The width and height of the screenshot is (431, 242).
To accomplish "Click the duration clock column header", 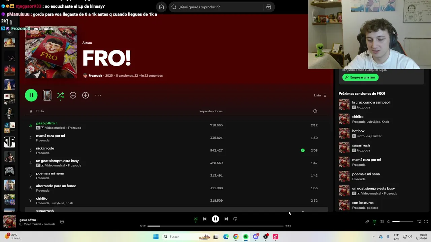I will 315,111.
